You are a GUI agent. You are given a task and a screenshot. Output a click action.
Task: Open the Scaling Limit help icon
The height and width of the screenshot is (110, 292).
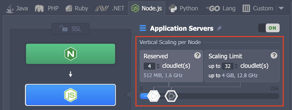[x=274, y=56]
